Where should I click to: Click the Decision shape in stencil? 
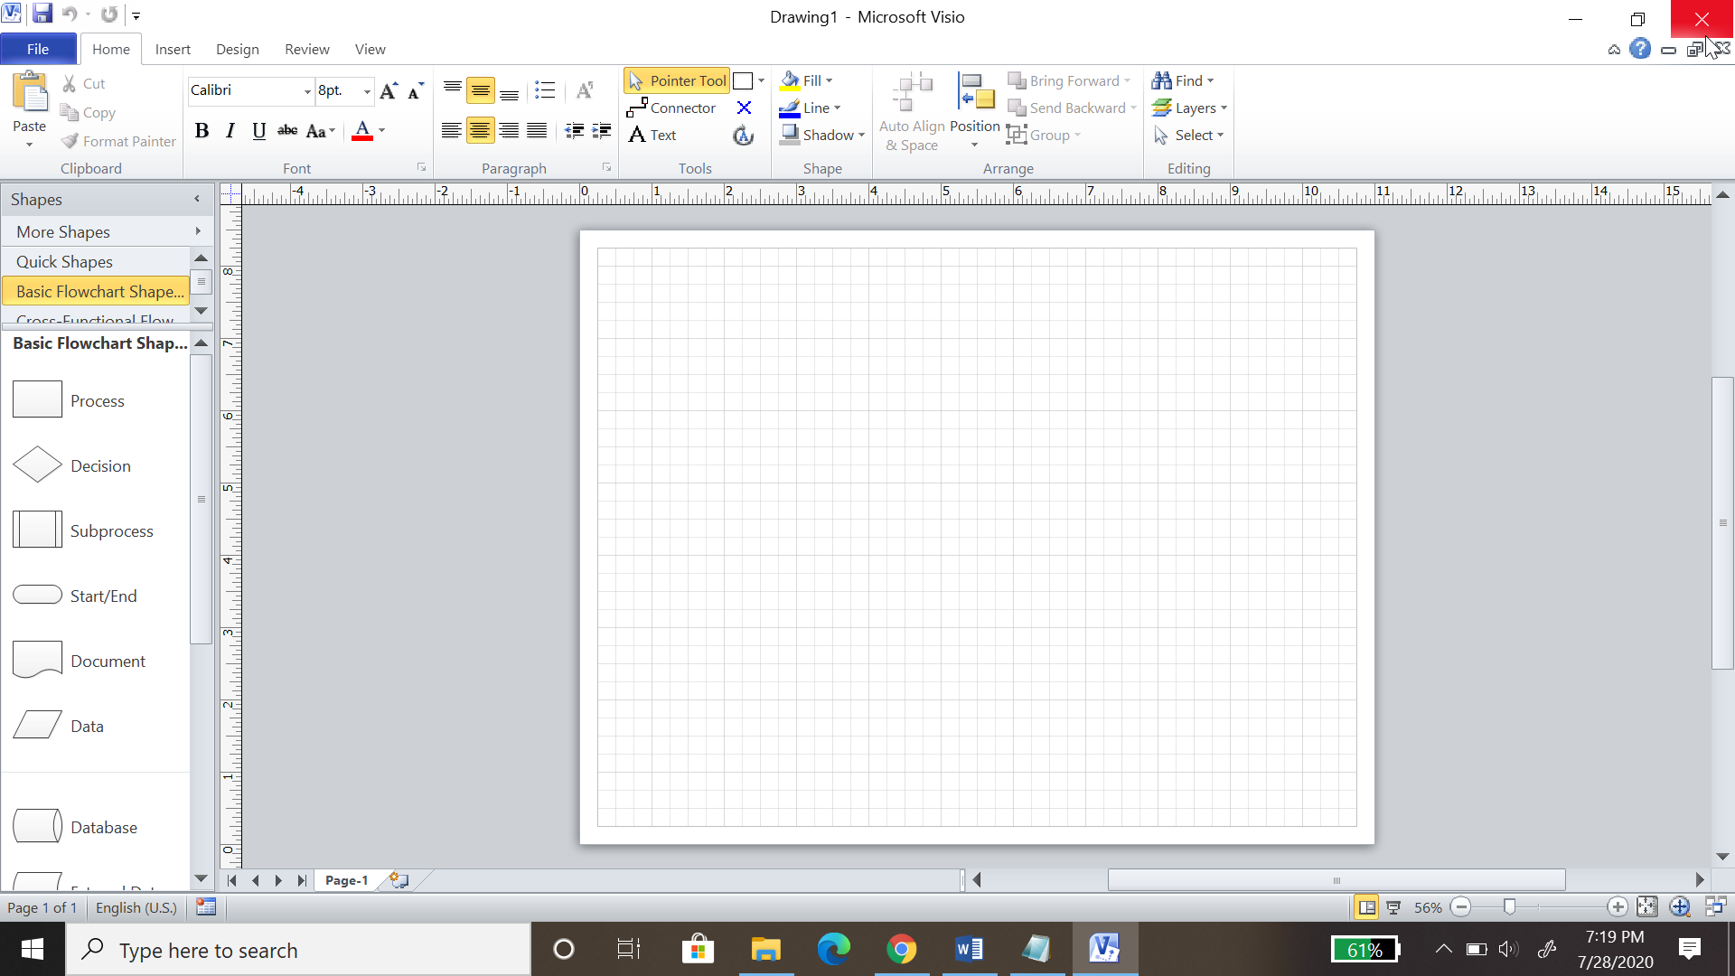[37, 465]
